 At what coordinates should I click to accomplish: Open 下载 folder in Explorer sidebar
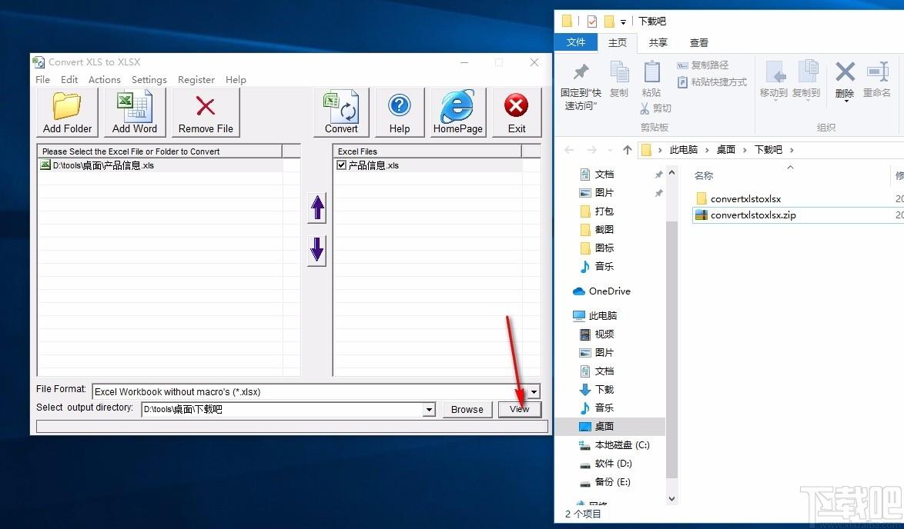[597, 390]
